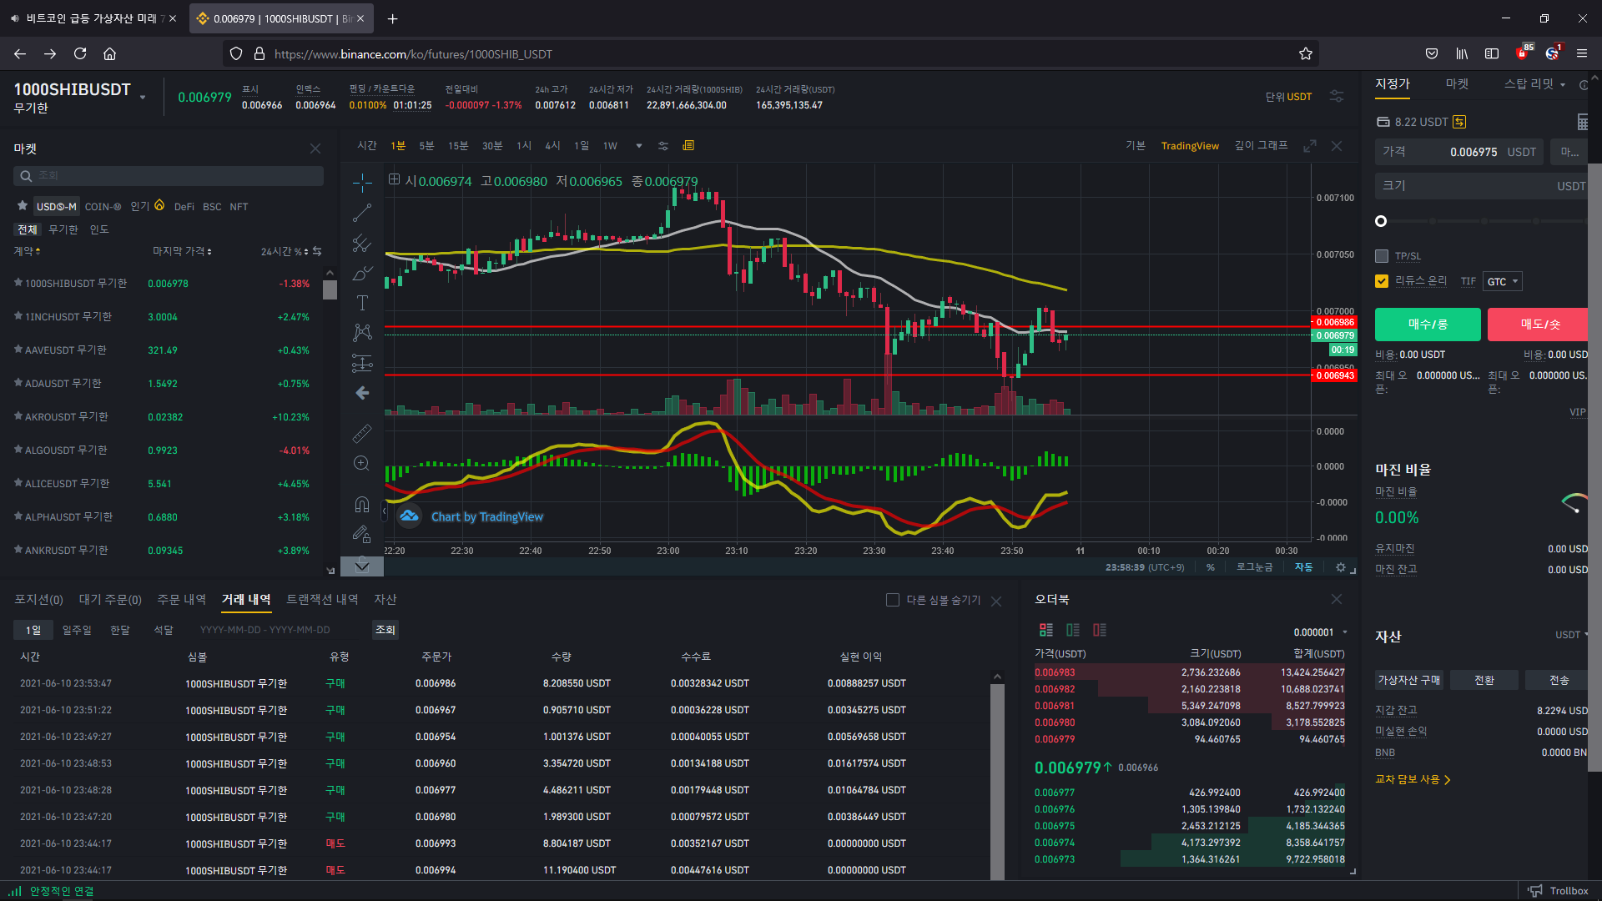Image resolution: width=1602 pixels, height=901 pixels.
Task: Expand the 1000SHIBUSDT symbol selector arrow
Action: pyautogui.click(x=143, y=98)
